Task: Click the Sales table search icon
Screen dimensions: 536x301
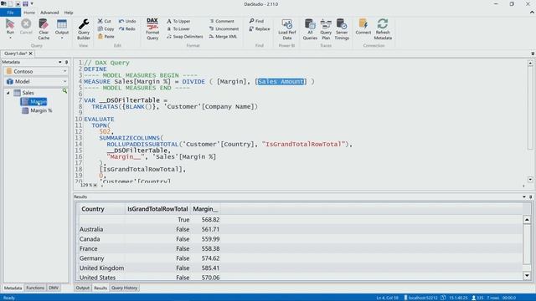Action: (x=64, y=91)
